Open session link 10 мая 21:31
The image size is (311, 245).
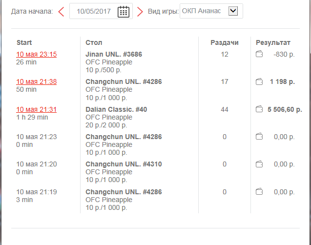(37, 109)
